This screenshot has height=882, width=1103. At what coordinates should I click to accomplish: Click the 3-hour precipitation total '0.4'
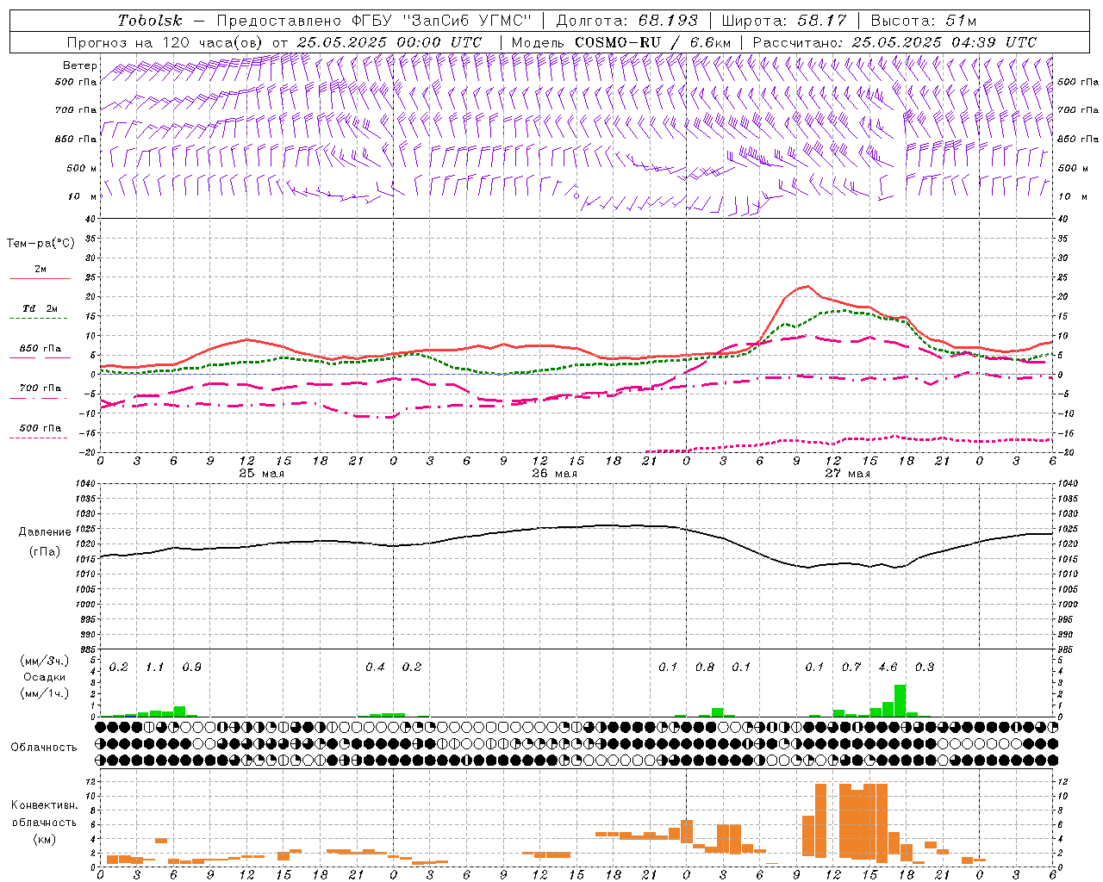[375, 667]
